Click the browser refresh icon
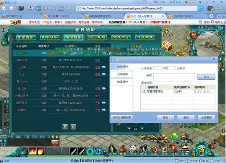The height and width of the screenshot is (163, 226). pos(200,8)
